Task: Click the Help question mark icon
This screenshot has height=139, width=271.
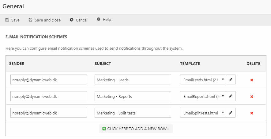Action: coord(99,19)
